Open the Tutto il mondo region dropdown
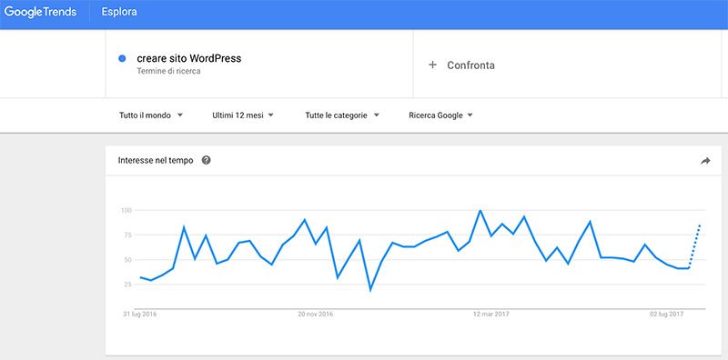The width and height of the screenshot is (728, 360). (x=151, y=115)
